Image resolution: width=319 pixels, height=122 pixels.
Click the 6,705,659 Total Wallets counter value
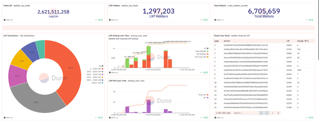pos(264,11)
